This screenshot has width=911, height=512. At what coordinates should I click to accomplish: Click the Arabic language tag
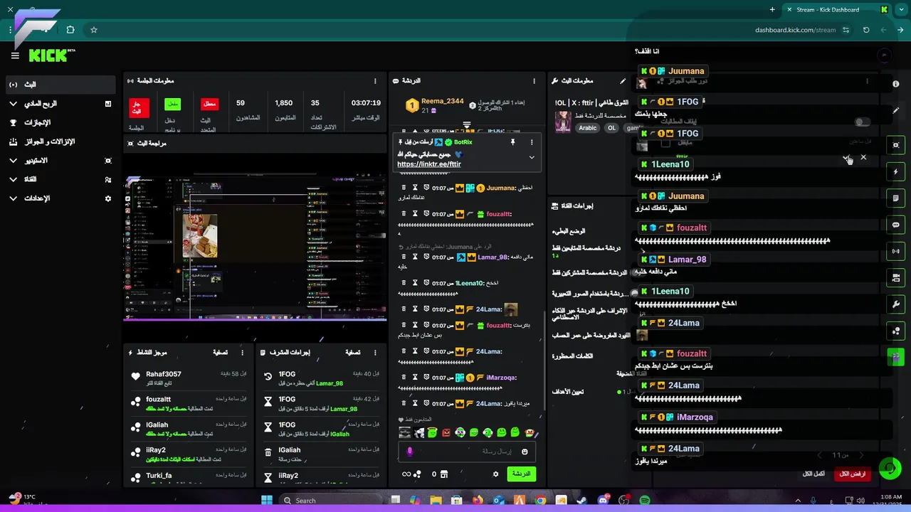pyautogui.click(x=588, y=128)
